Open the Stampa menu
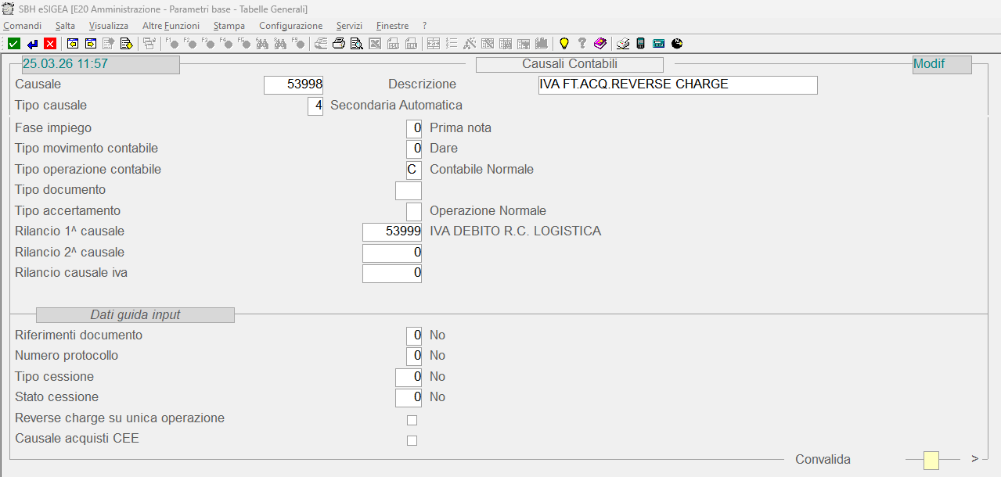The height and width of the screenshot is (477, 1001). point(229,26)
